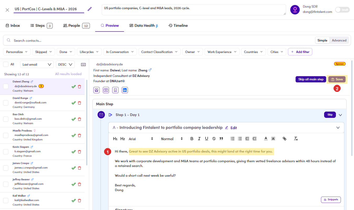The image size is (354, 210).
Task: Toggle strikethrough formatting
Action: [214, 139]
